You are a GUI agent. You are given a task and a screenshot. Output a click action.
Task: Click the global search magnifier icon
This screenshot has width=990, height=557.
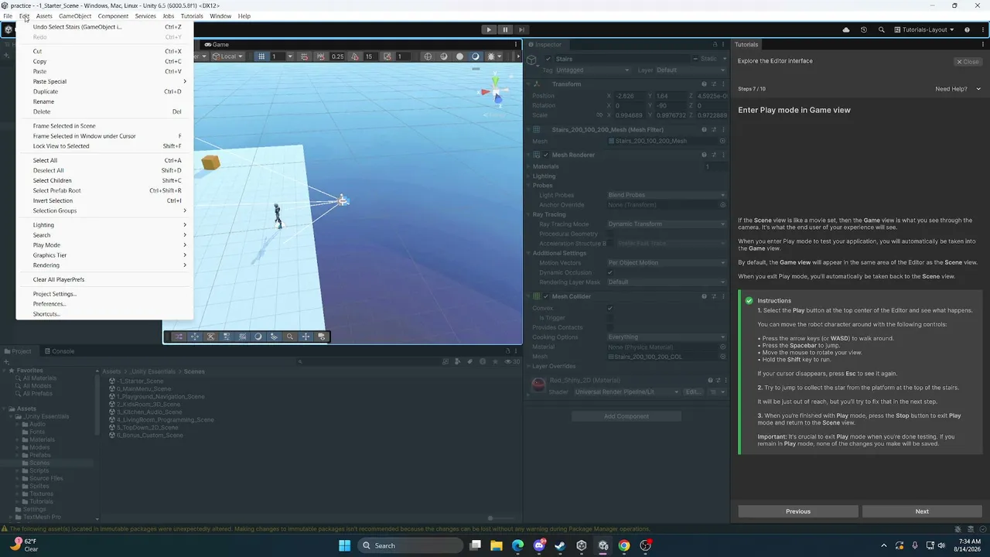[x=882, y=29]
